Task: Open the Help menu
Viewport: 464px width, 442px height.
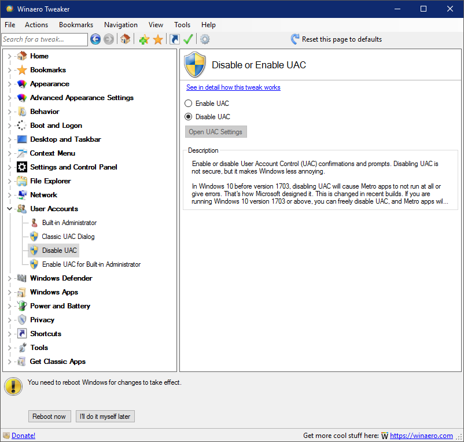Action: pyautogui.click(x=208, y=25)
